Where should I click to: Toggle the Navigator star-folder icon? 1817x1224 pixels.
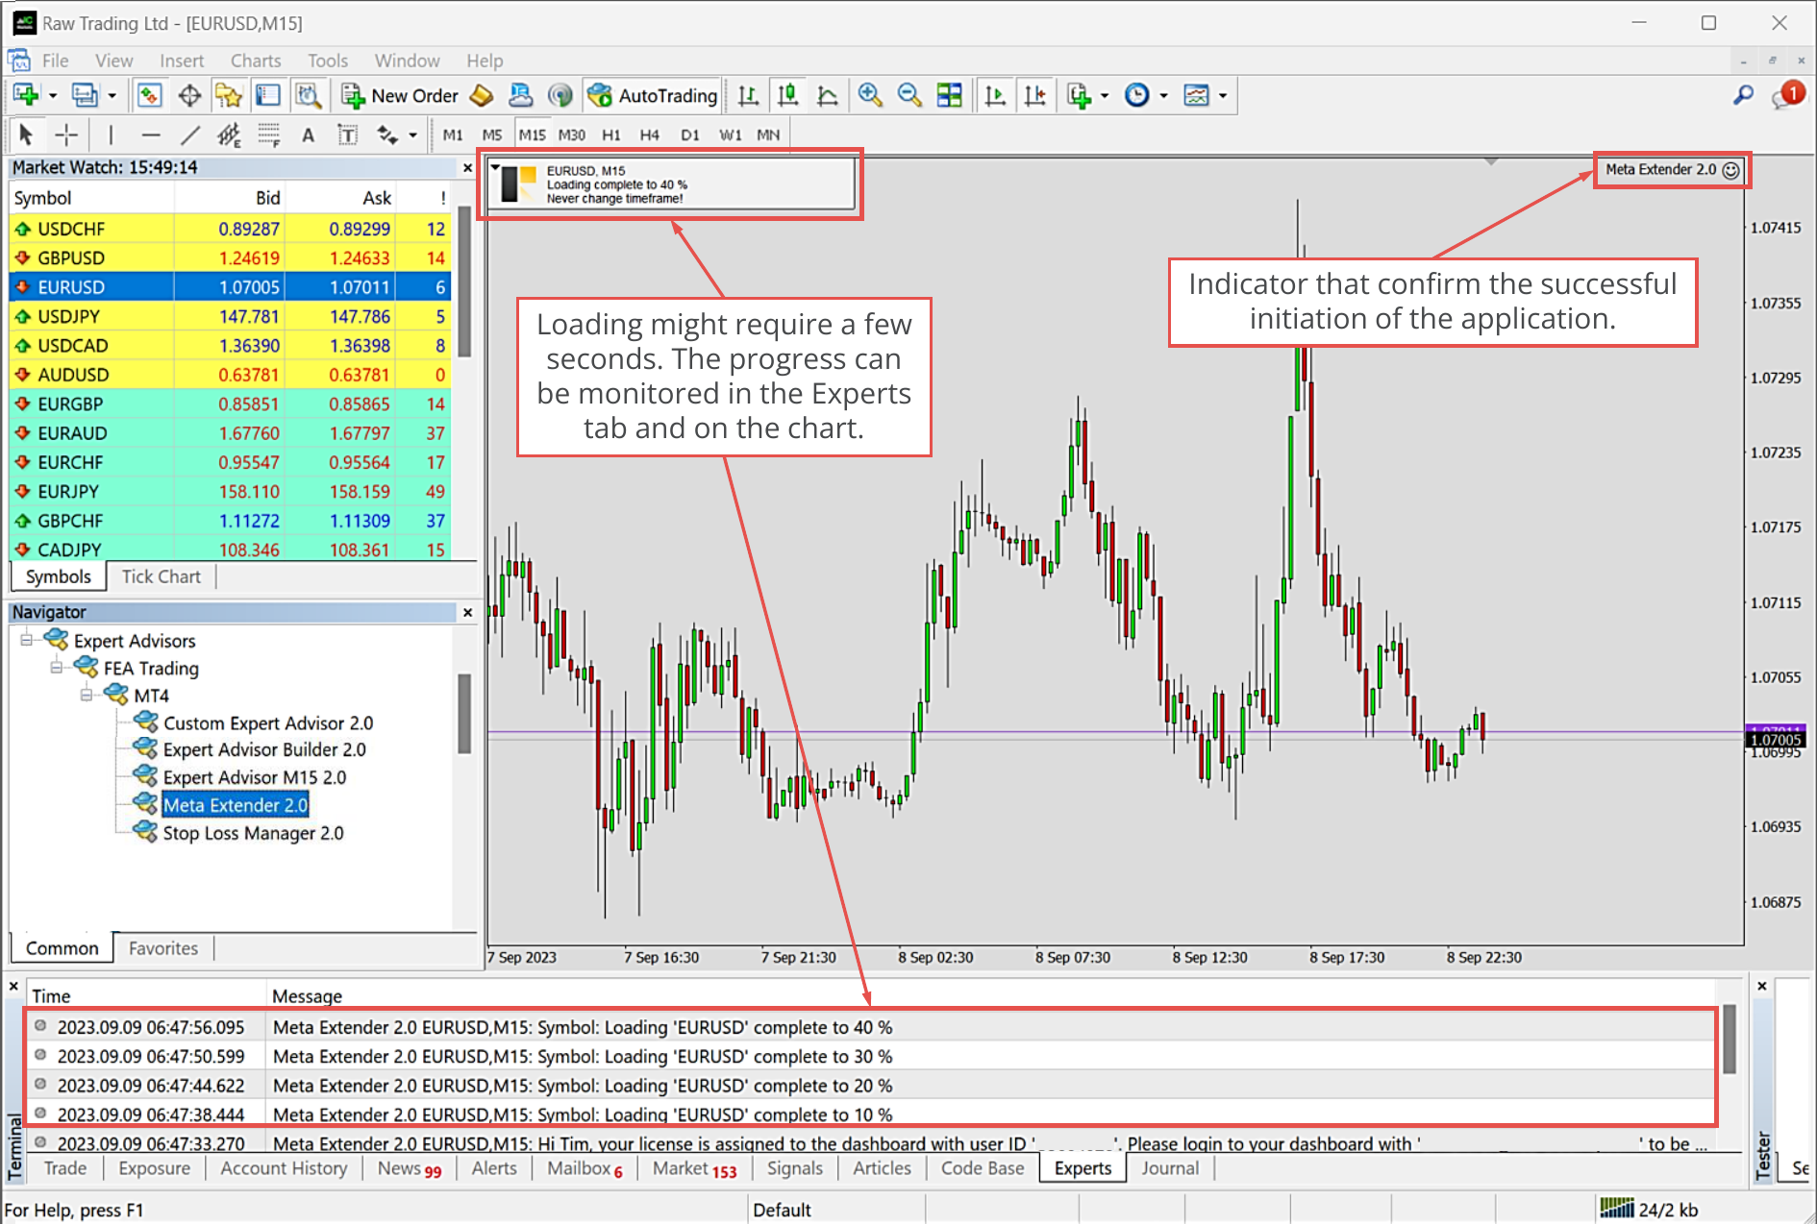click(x=229, y=95)
